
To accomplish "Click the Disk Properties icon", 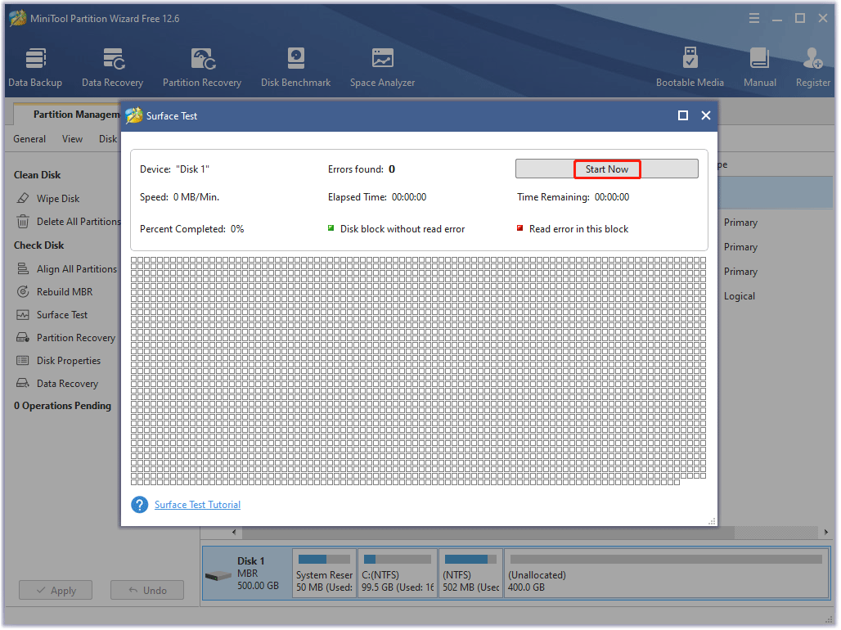I will pos(23,361).
